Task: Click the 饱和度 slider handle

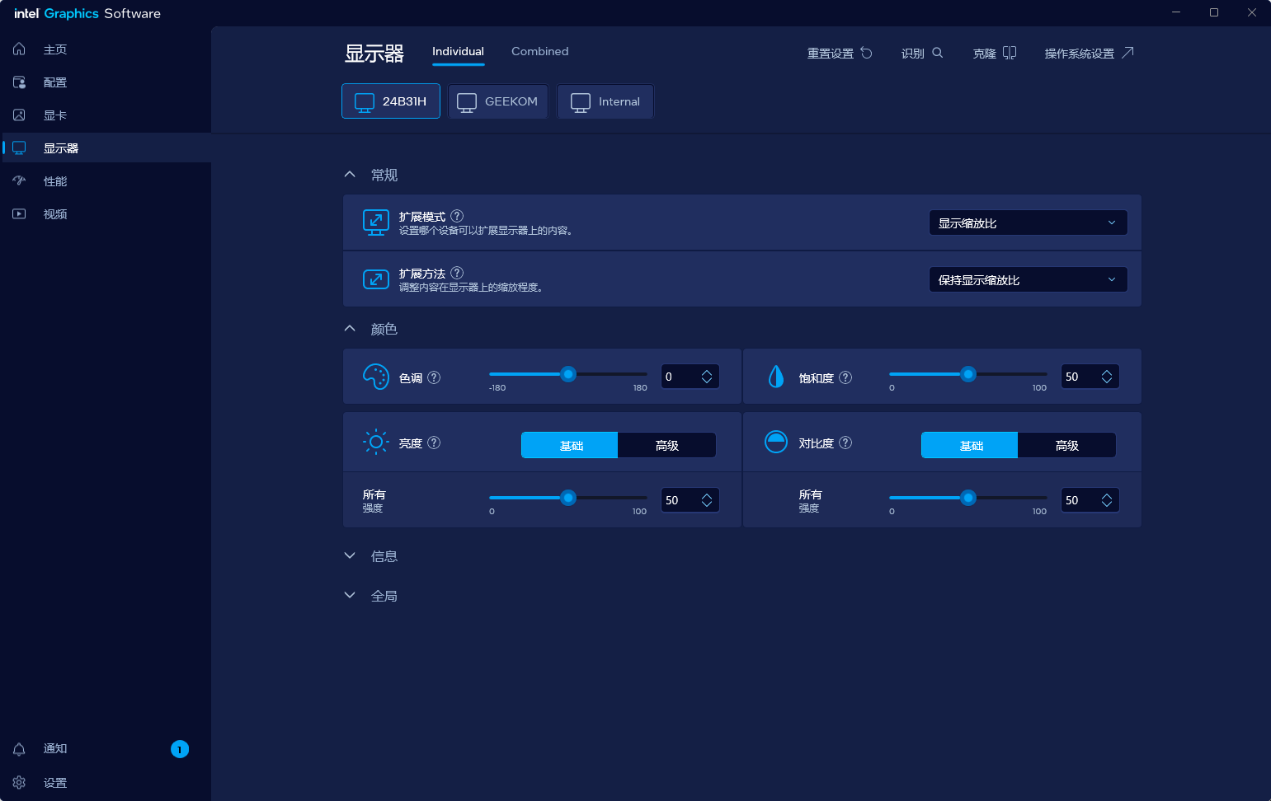Action: [968, 374]
